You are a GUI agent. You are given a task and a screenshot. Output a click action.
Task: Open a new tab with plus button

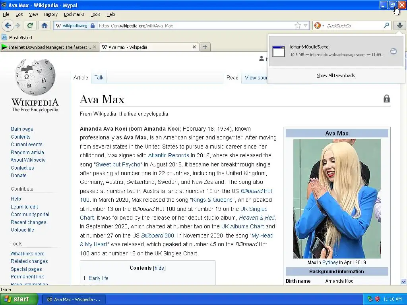(205, 47)
